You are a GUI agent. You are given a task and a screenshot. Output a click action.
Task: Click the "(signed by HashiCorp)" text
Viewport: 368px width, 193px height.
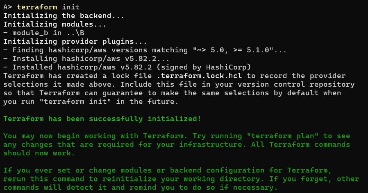[204, 67]
